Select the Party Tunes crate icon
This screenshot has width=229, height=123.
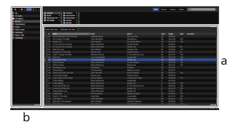[x=13, y=30]
